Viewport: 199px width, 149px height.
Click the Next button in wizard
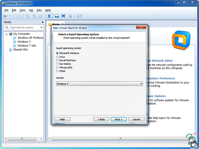(x=119, y=119)
